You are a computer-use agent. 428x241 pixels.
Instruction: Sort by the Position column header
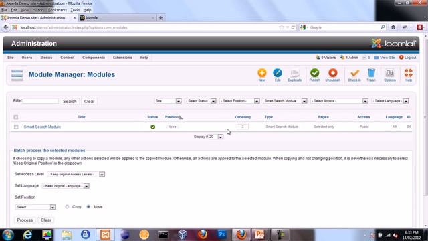[171, 117]
